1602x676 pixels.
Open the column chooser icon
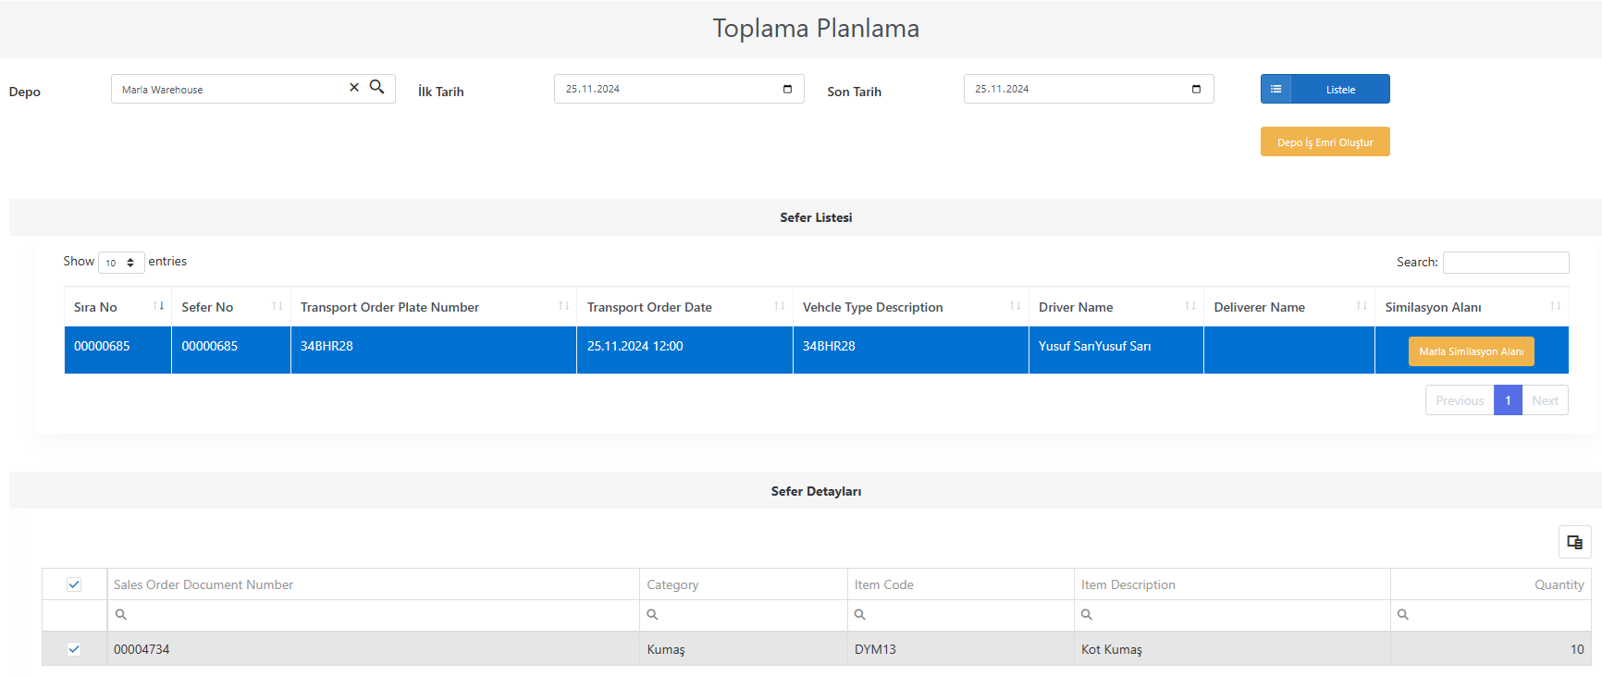1574,542
